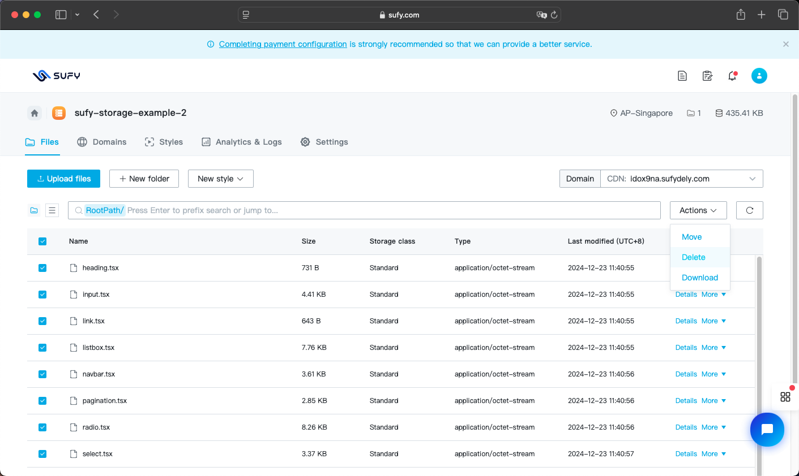Expand More menu for link.tsx
The height and width of the screenshot is (476, 799).
click(713, 321)
